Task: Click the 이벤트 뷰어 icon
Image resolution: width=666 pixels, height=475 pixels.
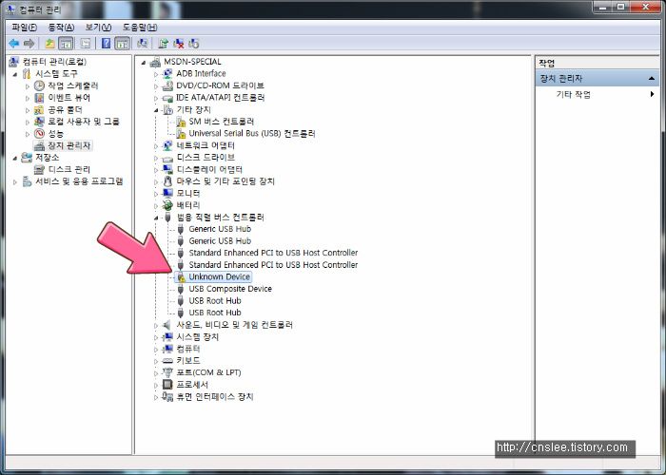Action: (39, 98)
